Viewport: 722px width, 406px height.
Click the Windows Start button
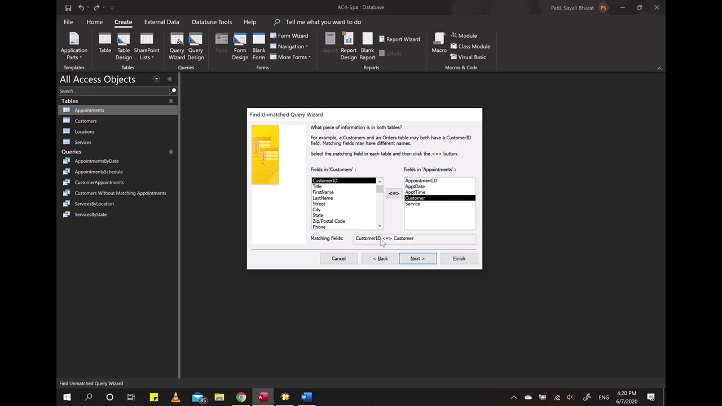pyautogui.click(x=67, y=397)
